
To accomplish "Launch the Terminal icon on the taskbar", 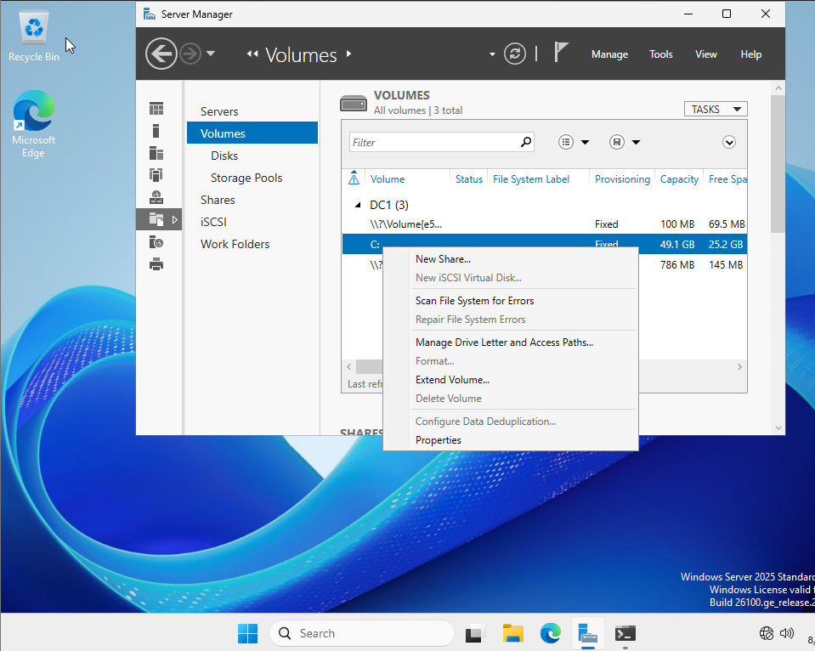I will click(625, 633).
